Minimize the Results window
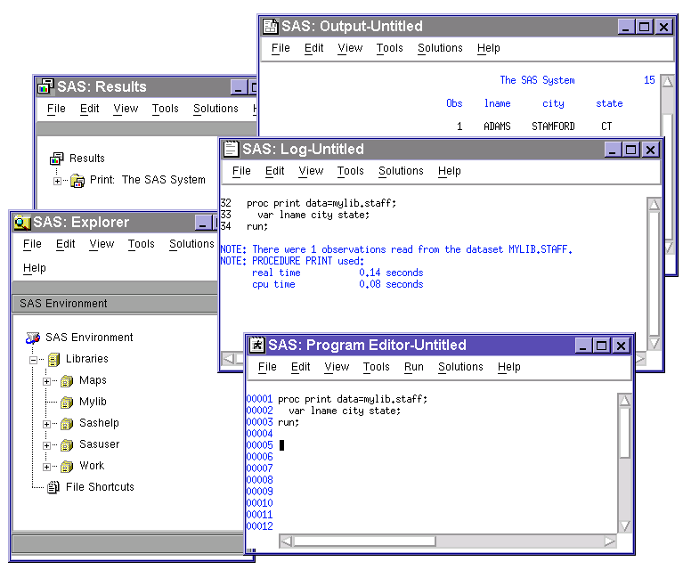Screen dimensions: 683x578 (239, 87)
